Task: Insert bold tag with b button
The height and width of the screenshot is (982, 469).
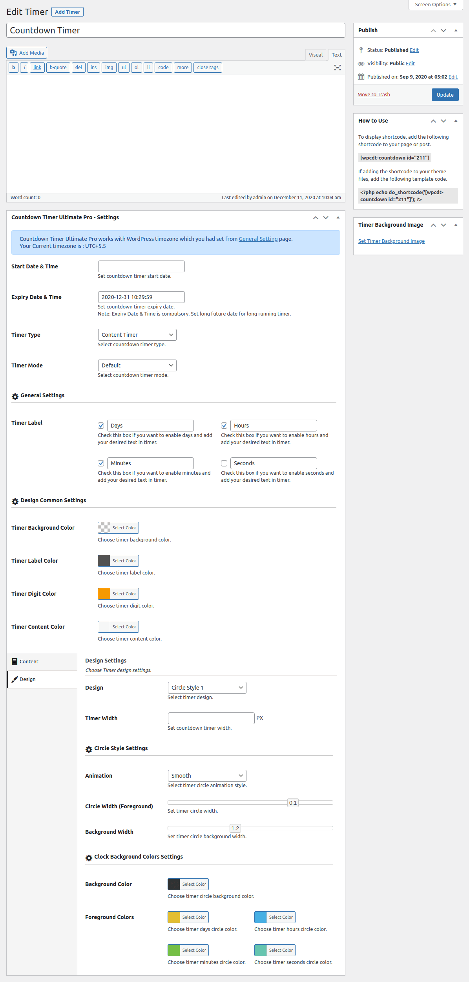Action: [x=13, y=68]
